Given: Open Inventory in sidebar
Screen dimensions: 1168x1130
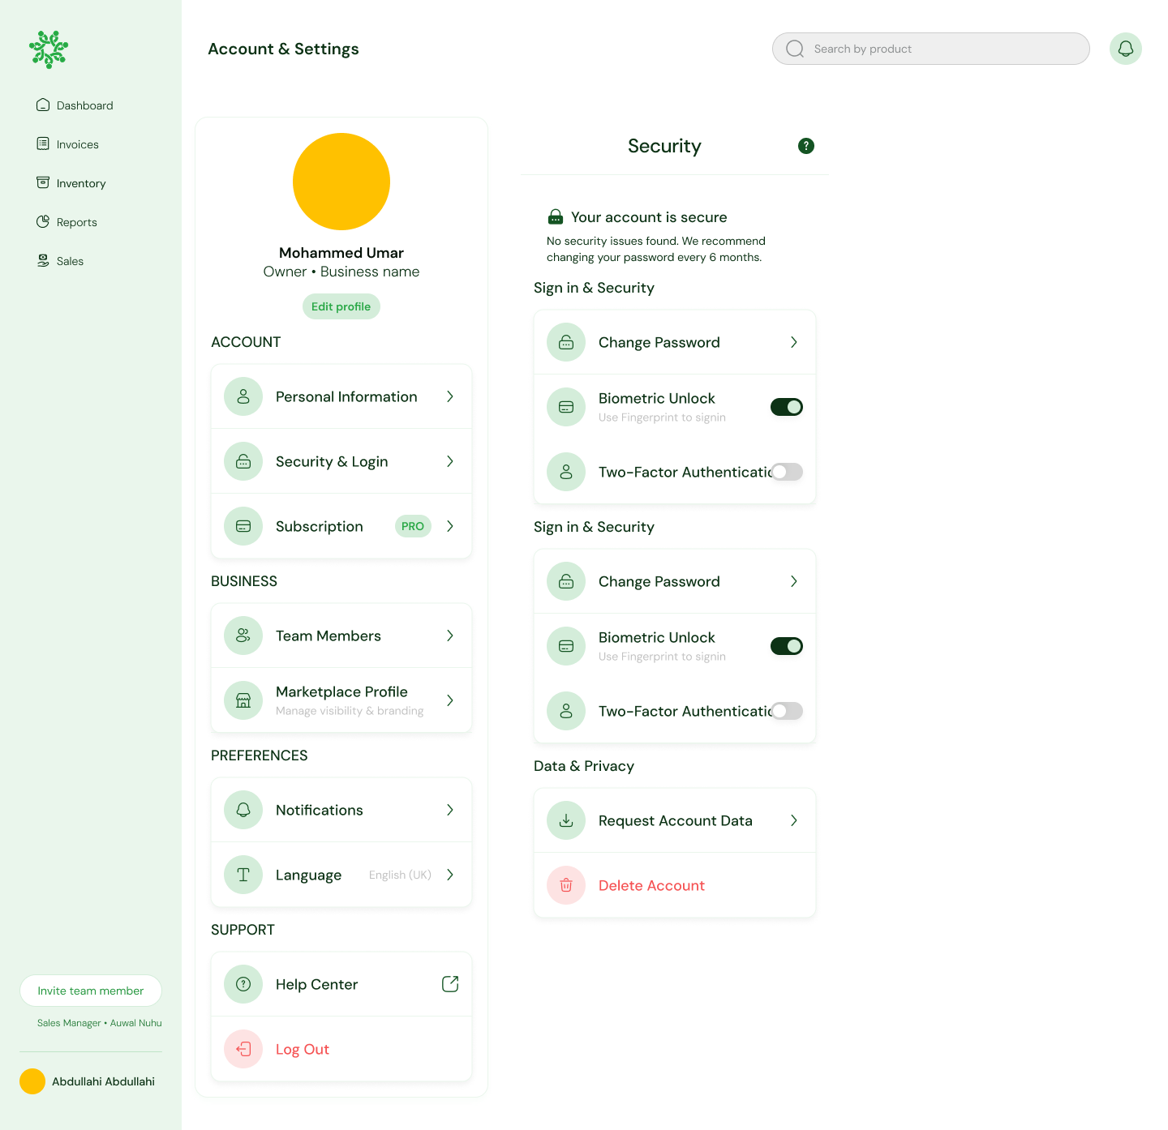Looking at the screenshot, I should (x=71, y=183).
